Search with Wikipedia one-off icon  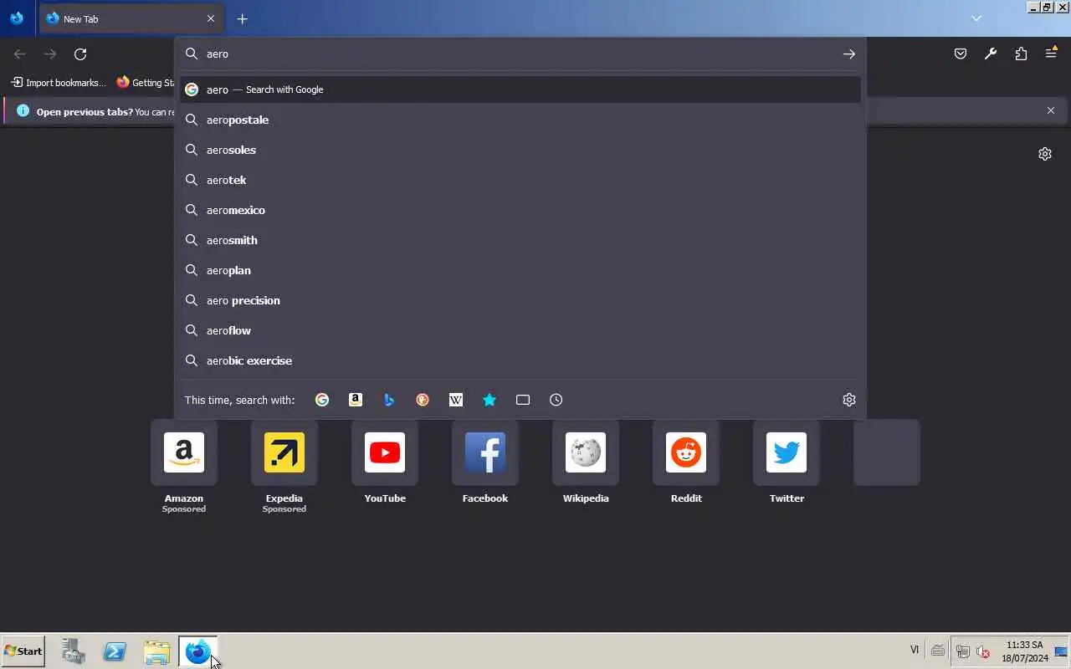(456, 400)
